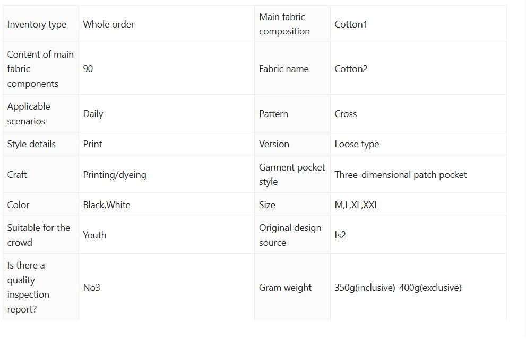Click the "Inventory type" label cell
The height and width of the screenshot is (339, 526).
coord(37,24)
